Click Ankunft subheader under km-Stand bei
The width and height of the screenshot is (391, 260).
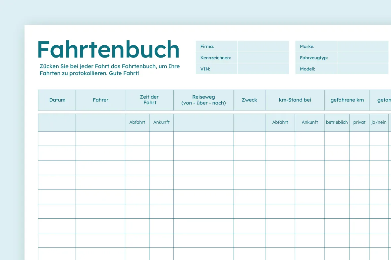310,122
